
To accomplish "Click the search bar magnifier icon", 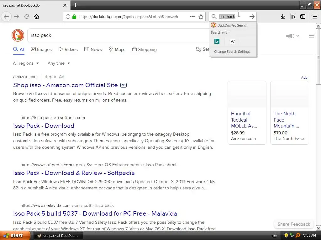I will (x=214, y=17).
